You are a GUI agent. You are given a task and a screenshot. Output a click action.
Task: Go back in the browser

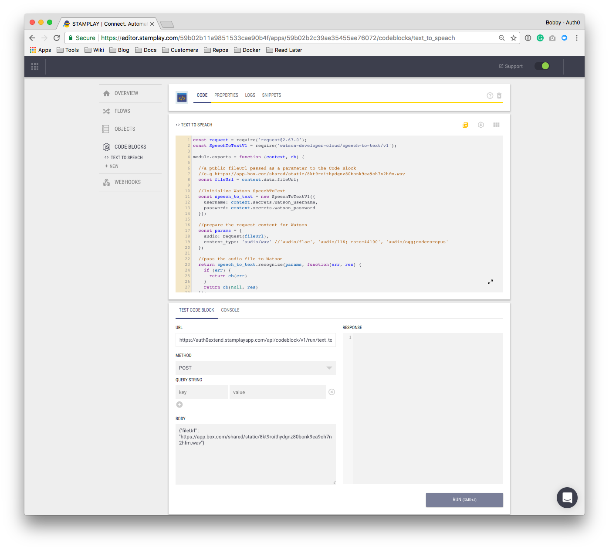click(x=32, y=38)
